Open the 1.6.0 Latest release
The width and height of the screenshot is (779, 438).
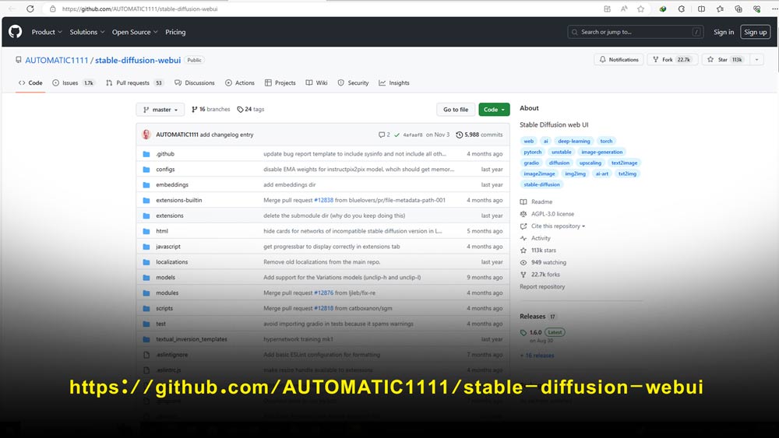[x=542, y=332]
